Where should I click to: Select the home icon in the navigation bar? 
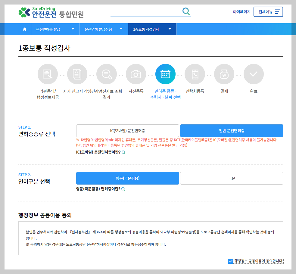pos(24,29)
